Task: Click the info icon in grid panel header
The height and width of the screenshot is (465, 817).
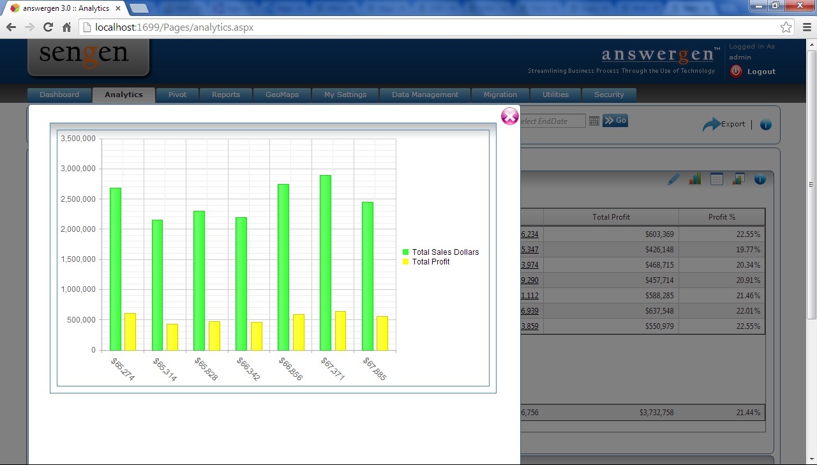Action: pyautogui.click(x=760, y=179)
